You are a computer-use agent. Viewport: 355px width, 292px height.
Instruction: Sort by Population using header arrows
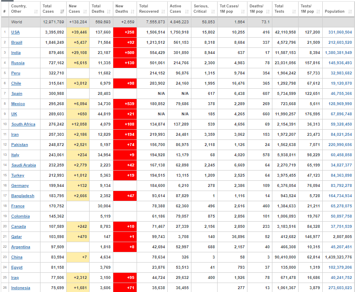point(350,11)
